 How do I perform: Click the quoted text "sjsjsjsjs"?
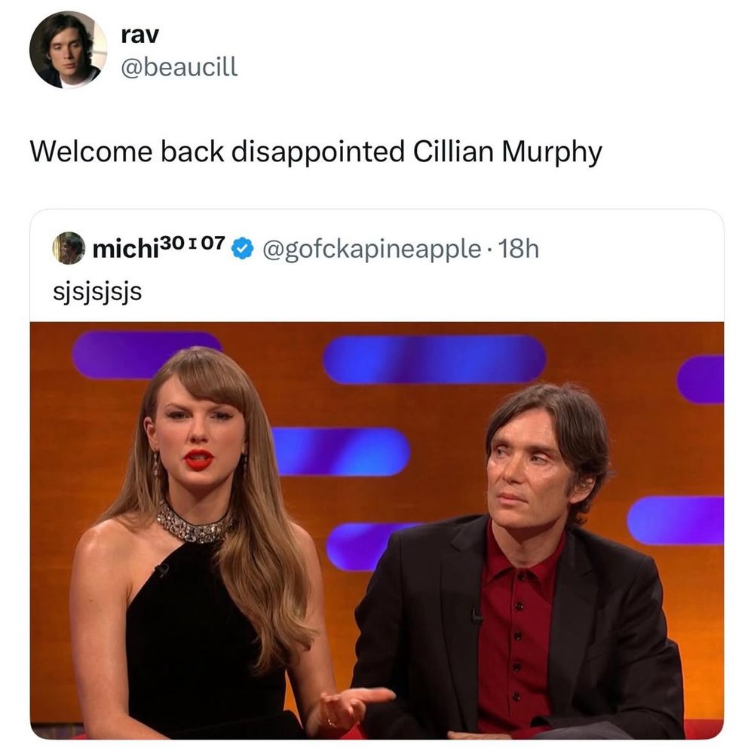(x=97, y=292)
